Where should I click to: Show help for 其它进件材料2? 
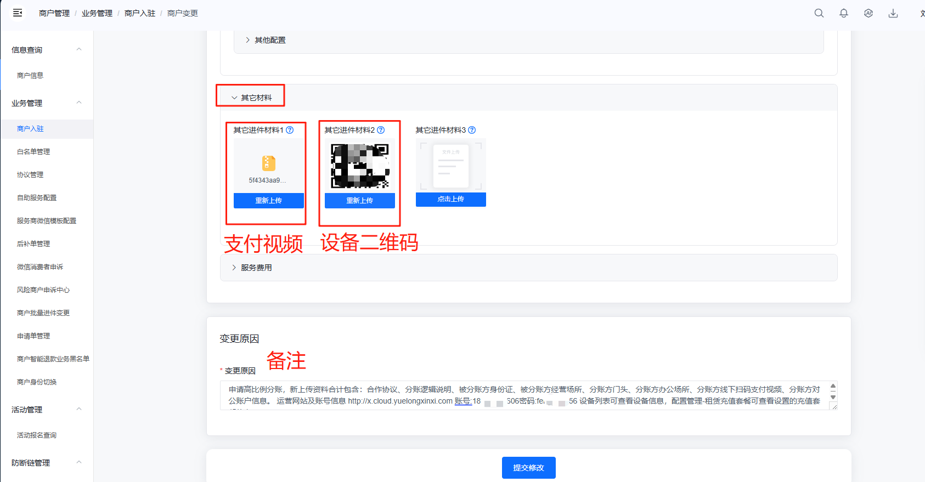point(381,130)
